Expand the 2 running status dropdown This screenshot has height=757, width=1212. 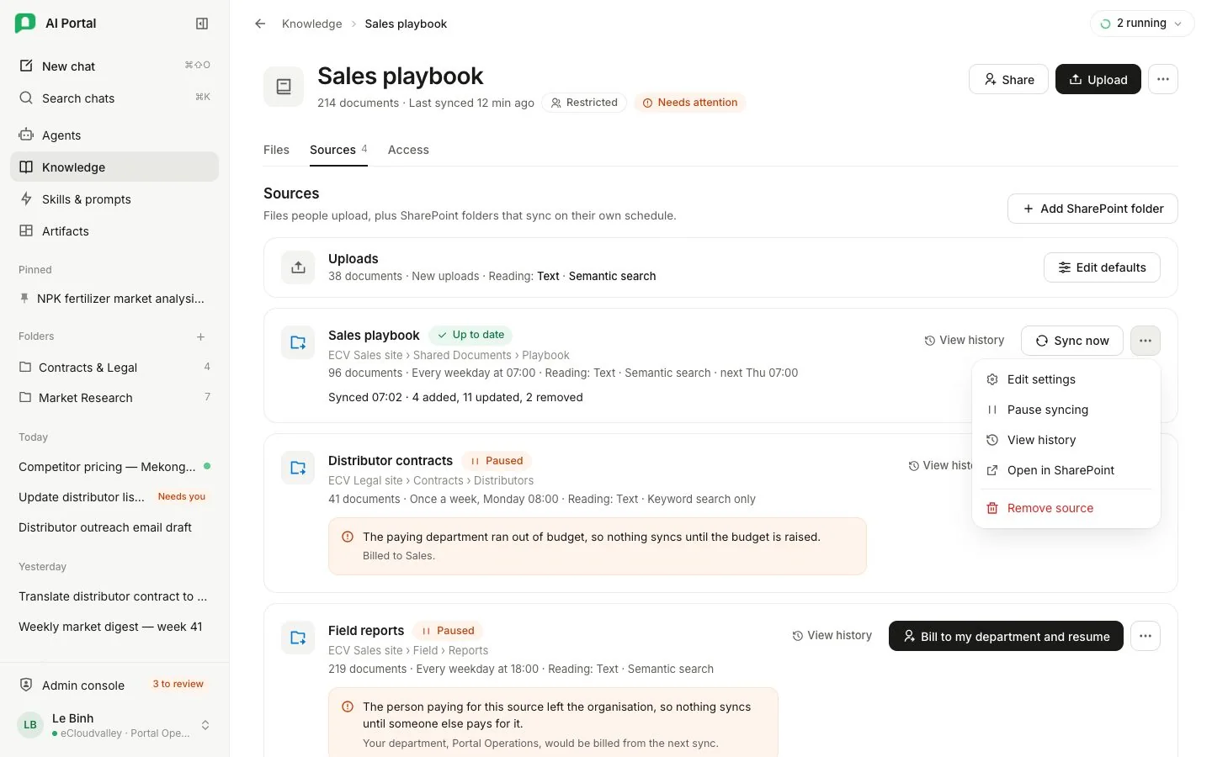click(x=1142, y=24)
